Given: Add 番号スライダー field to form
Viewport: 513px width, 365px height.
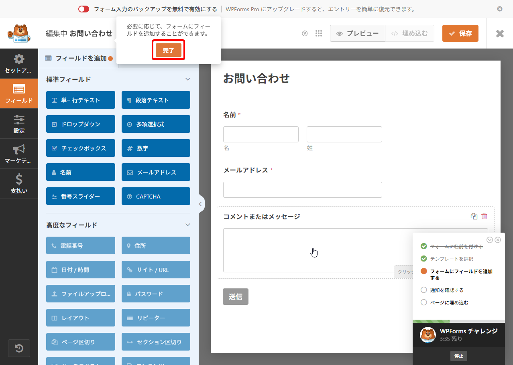Looking at the screenshot, I should pos(81,196).
